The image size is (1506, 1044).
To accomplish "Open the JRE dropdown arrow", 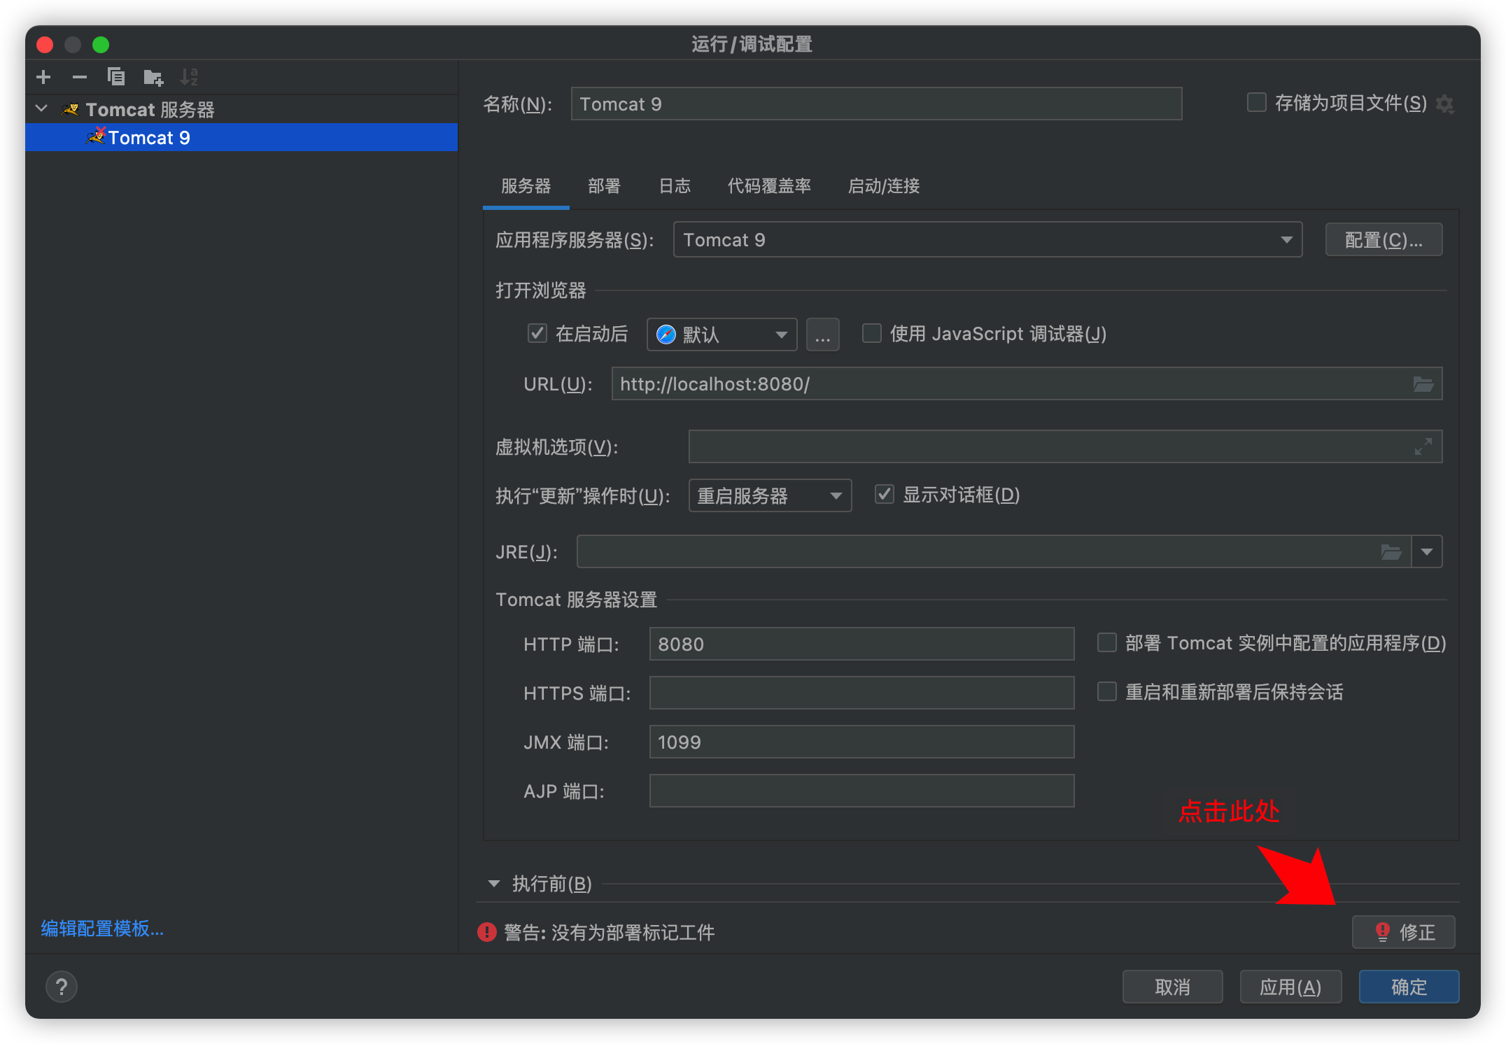I will [1427, 552].
